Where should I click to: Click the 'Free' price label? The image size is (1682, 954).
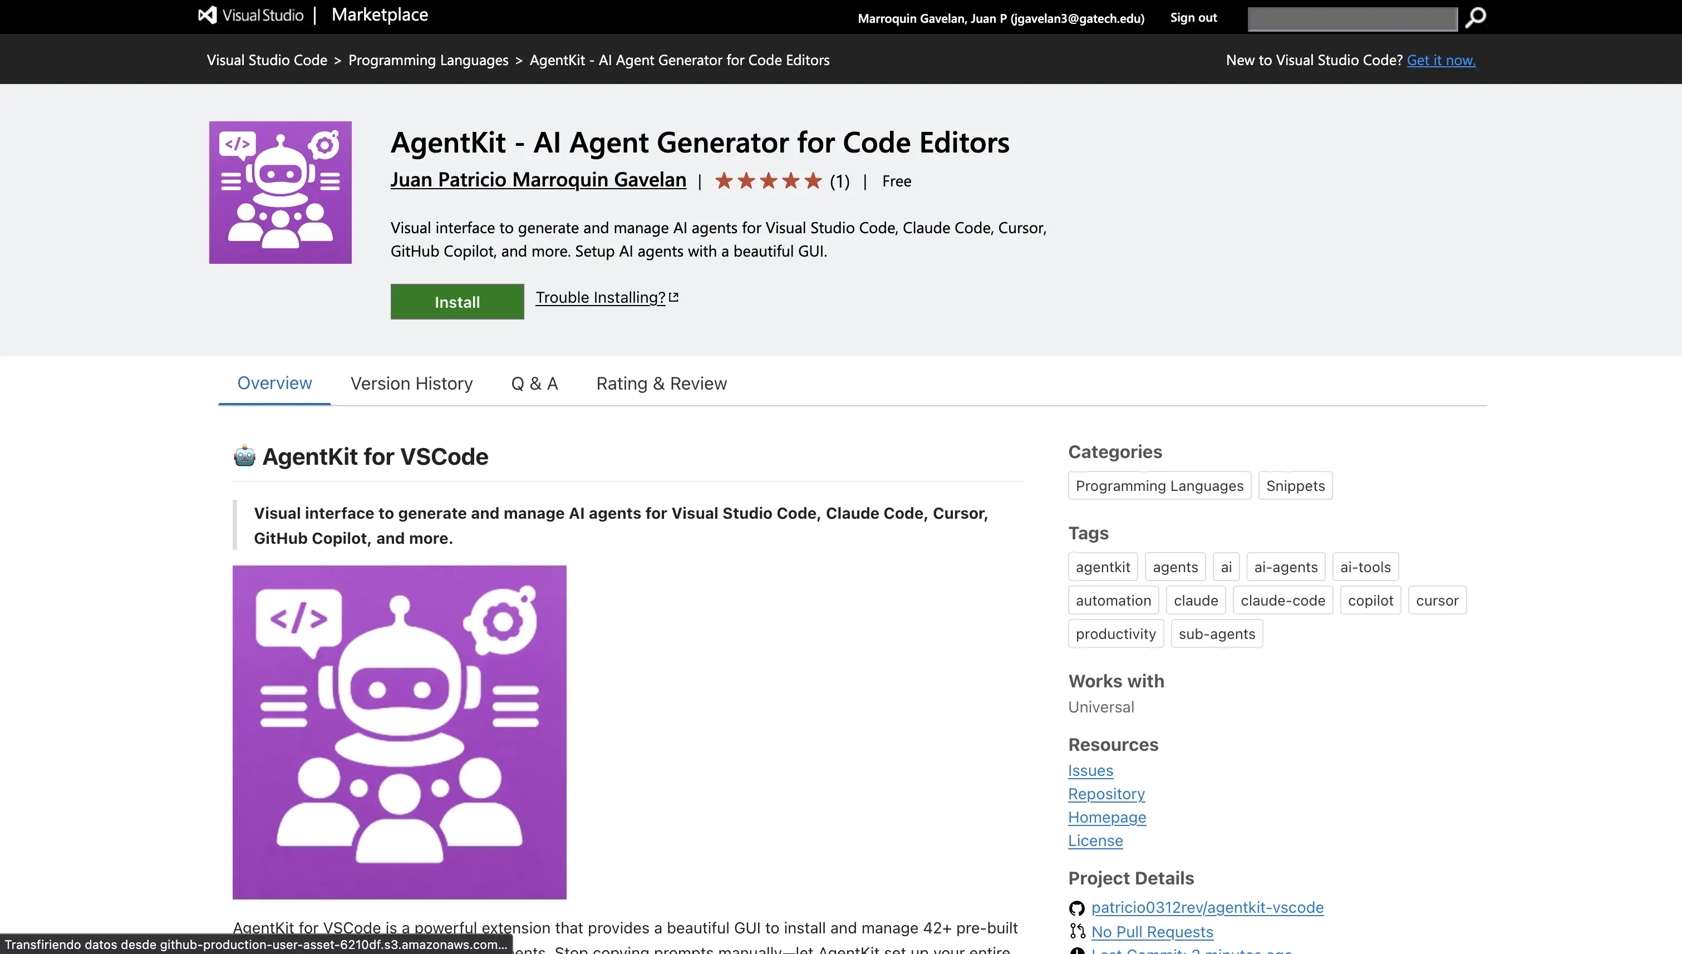click(896, 181)
